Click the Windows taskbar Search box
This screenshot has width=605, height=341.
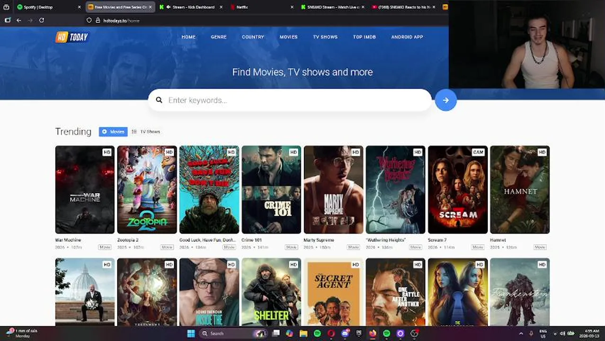tap(233, 333)
